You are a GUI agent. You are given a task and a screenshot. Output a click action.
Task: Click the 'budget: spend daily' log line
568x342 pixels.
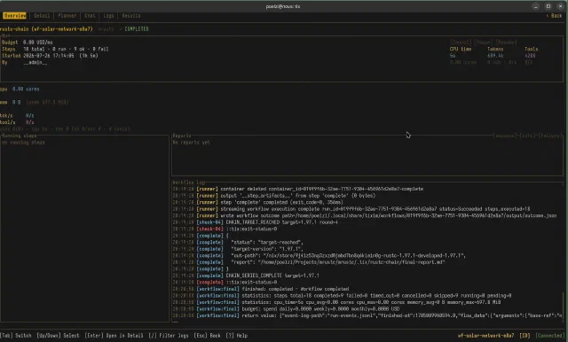286,309
